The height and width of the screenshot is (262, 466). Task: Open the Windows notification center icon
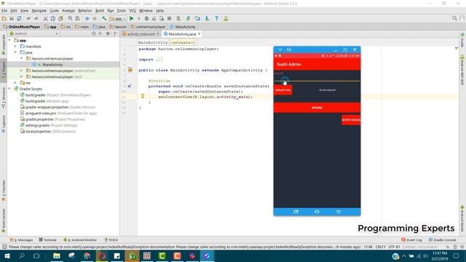coord(457,255)
